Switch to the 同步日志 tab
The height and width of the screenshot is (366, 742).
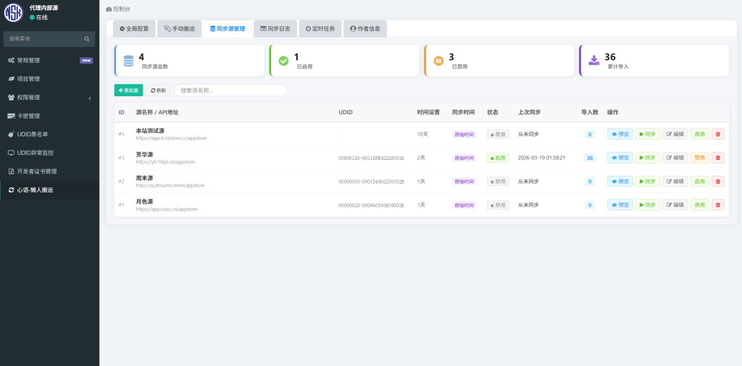click(x=275, y=29)
